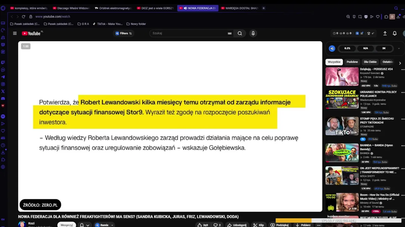Open TikTok - Make You bookmark
405x227 pixels.
pos(108,24)
